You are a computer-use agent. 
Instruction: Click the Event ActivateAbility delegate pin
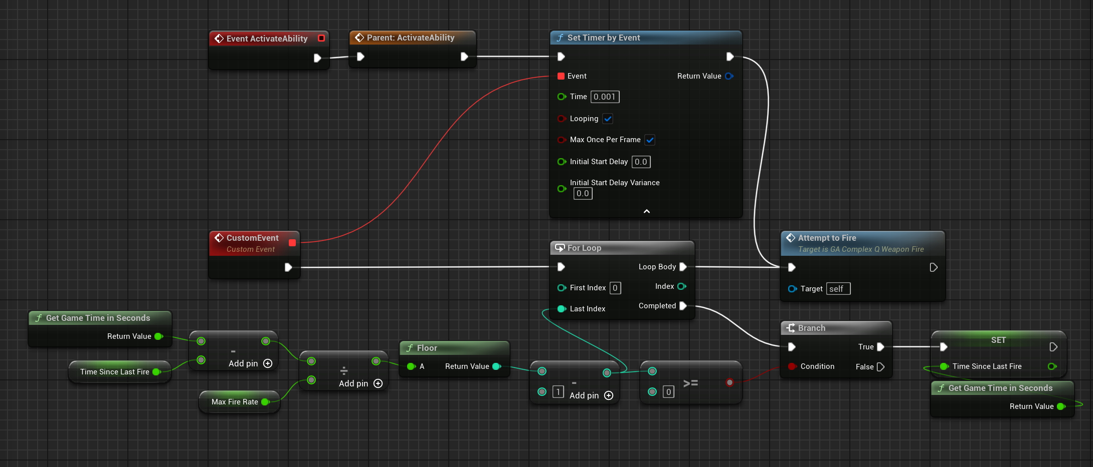pyautogui.click(x=321, y=38)
